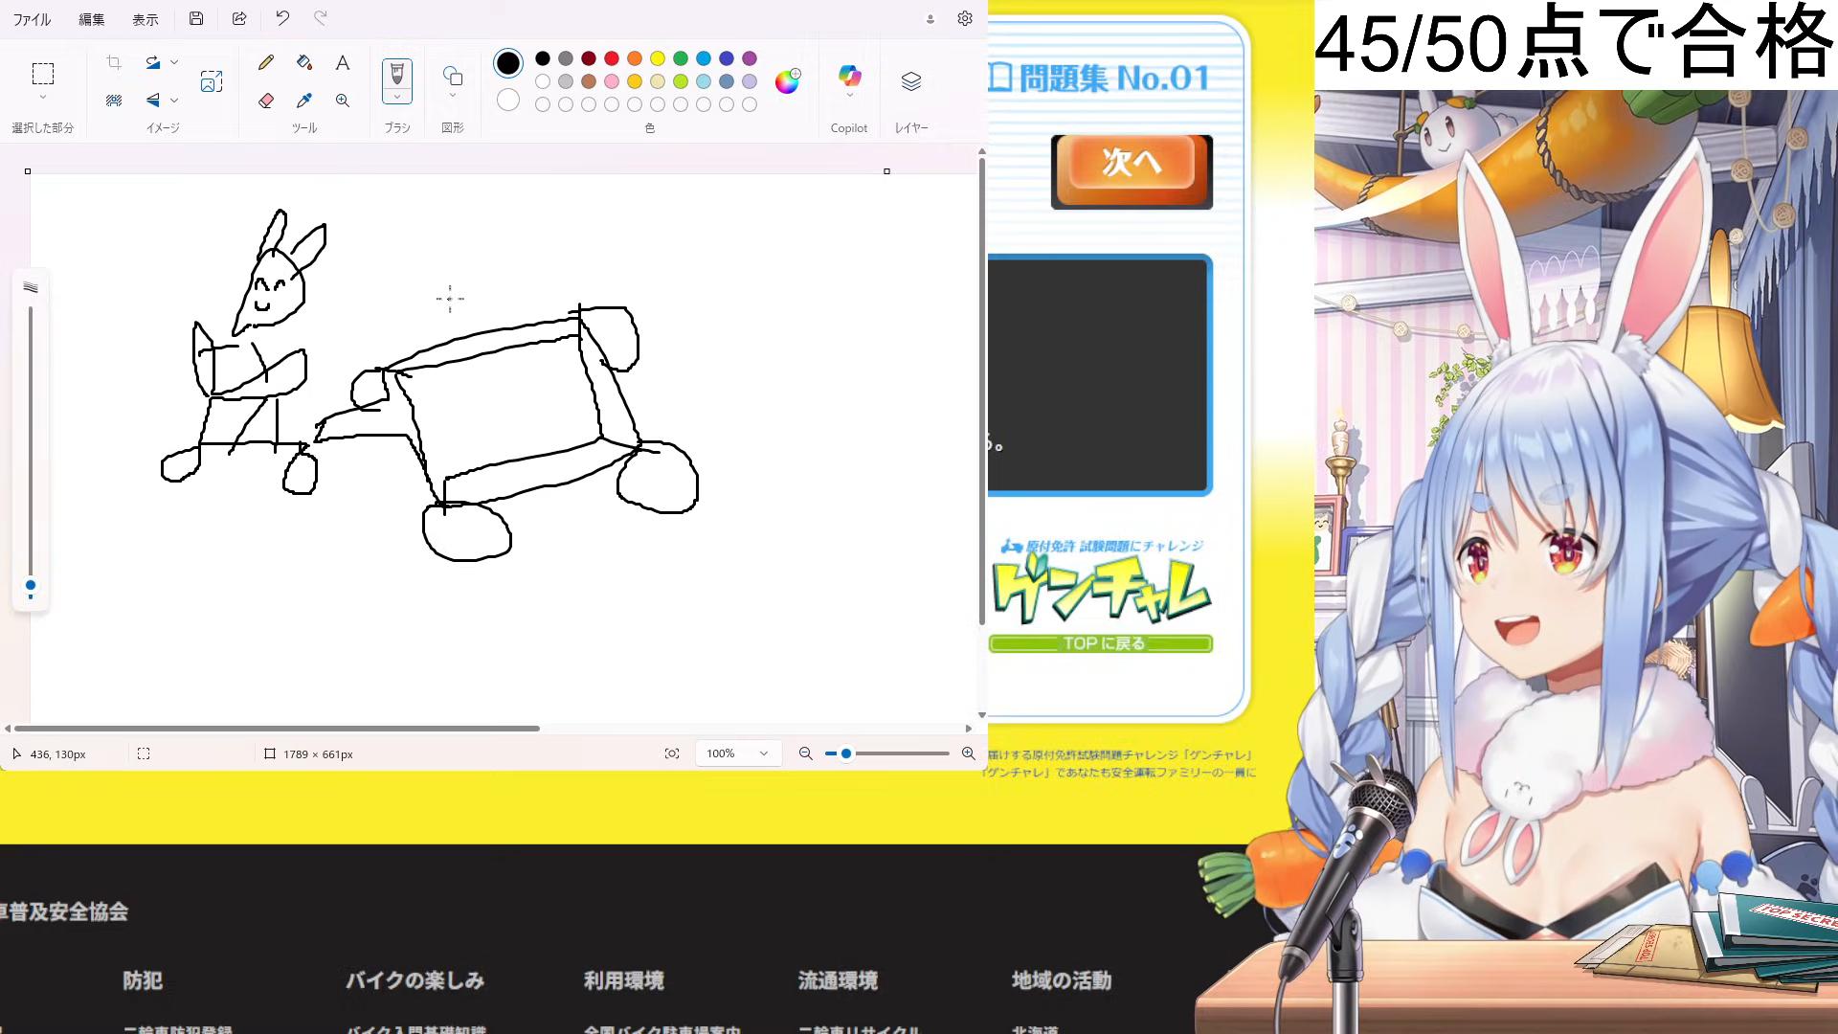
Task: Pick the Color picker eyedropper tool
Action: 304,101
